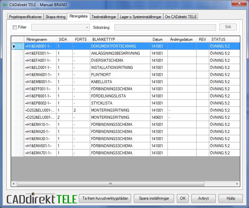Click the =H1&EMB001-1-- cell
The image size is (249, 208).
click(x=40, y=82)
